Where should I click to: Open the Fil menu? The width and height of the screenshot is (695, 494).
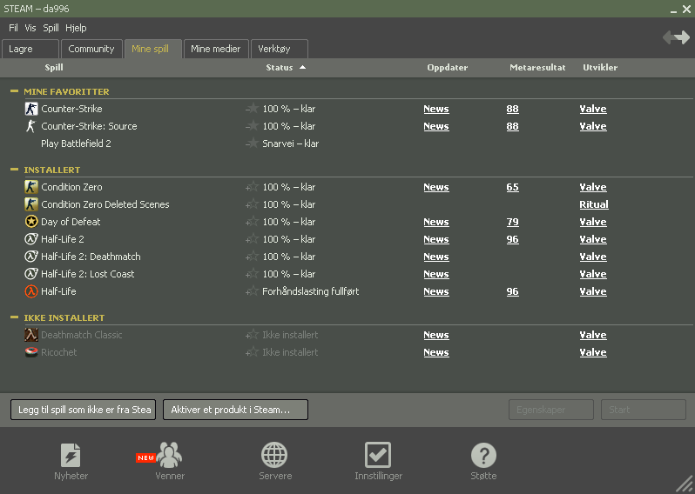[x=13, y=28]
